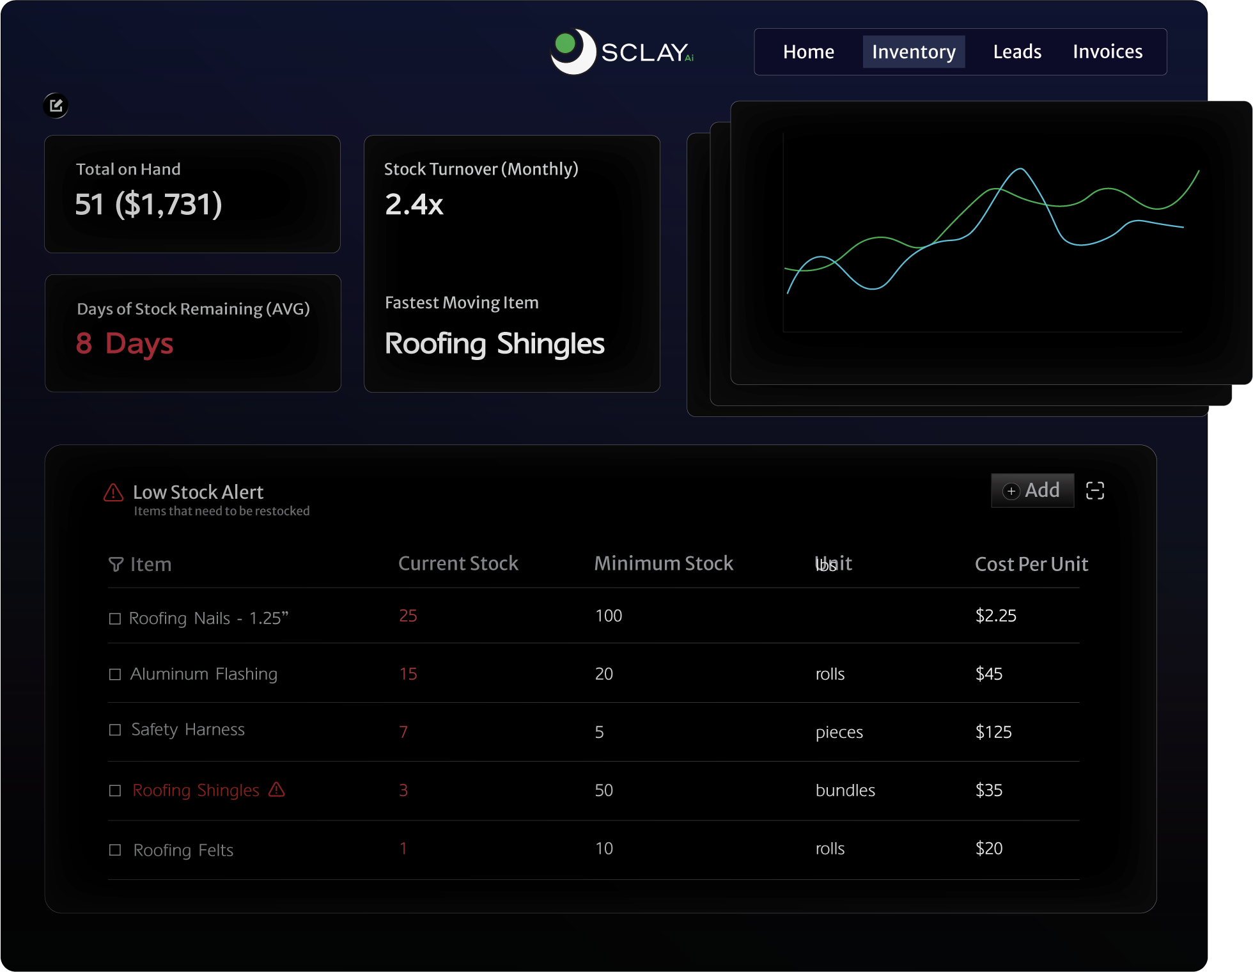Open the filter funnel on the Item column
This screenshot has height=972, width=1253.
(116, 564)
